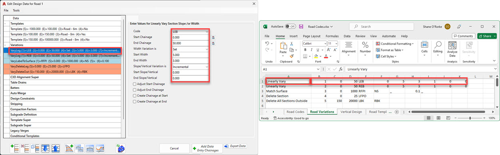
Task: Click the Export Data button
Action: (235, 146)
